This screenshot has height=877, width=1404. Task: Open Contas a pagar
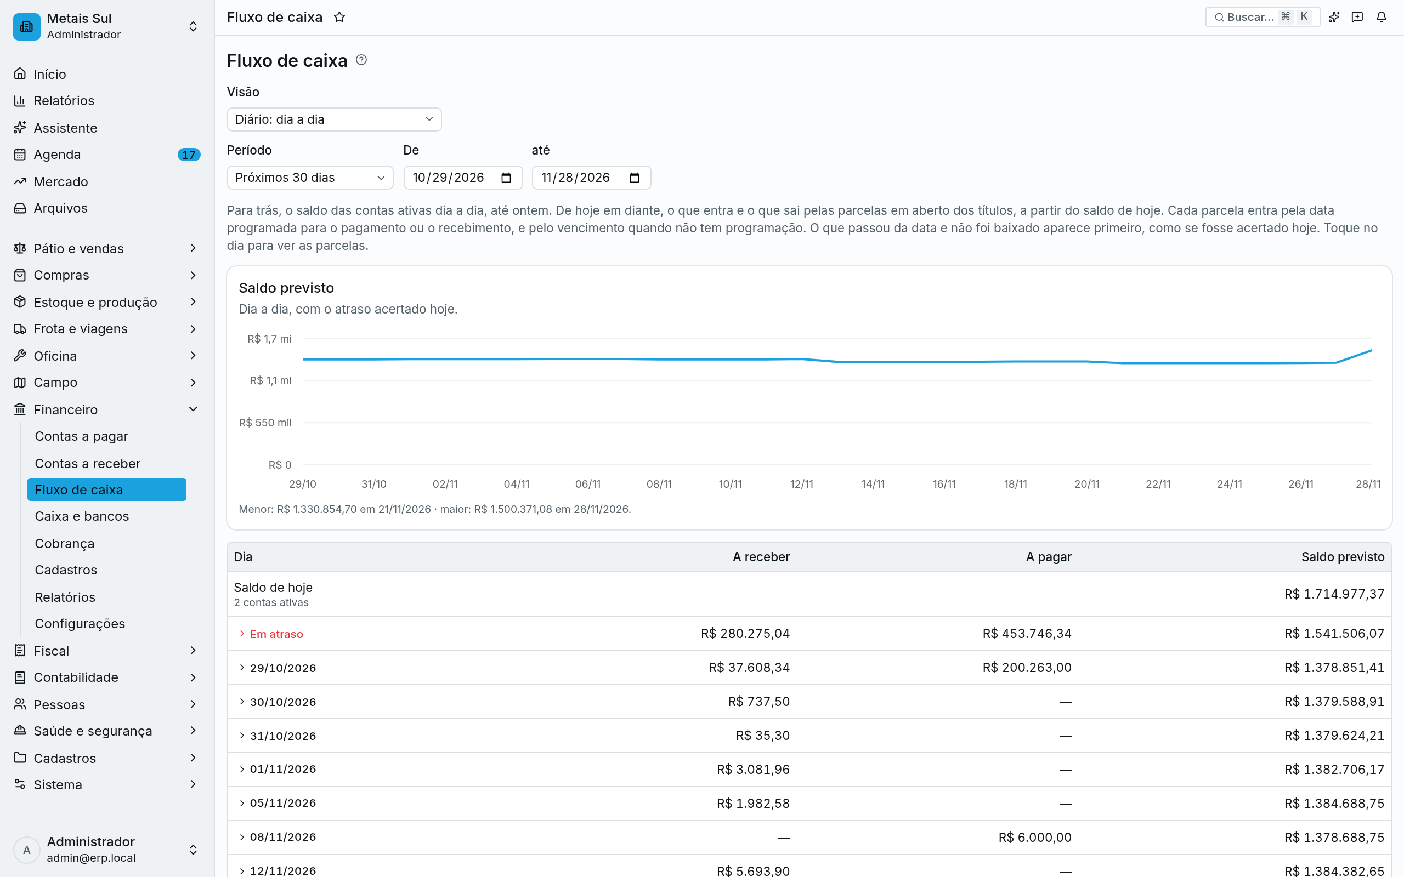pos(107,436)
